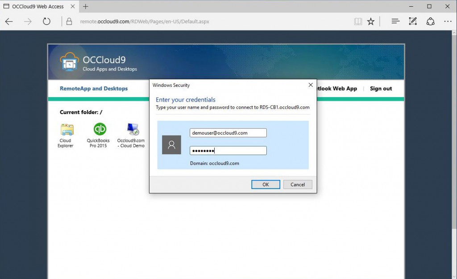The height and width of the screenshot is (279, 457).
Task: Click Cancel in Windows Security dialog
Action: pyautogui.click(x=298, y=185)
